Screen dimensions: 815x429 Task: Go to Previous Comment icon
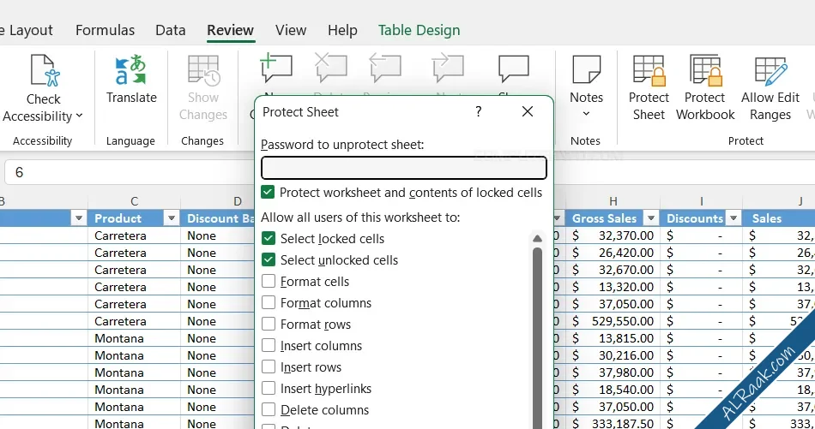(385, 68)
